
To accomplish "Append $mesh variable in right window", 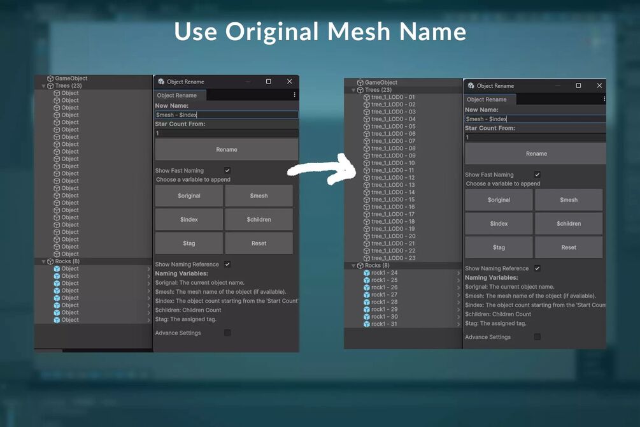I will pyautogui.click(x=569, y=200).
